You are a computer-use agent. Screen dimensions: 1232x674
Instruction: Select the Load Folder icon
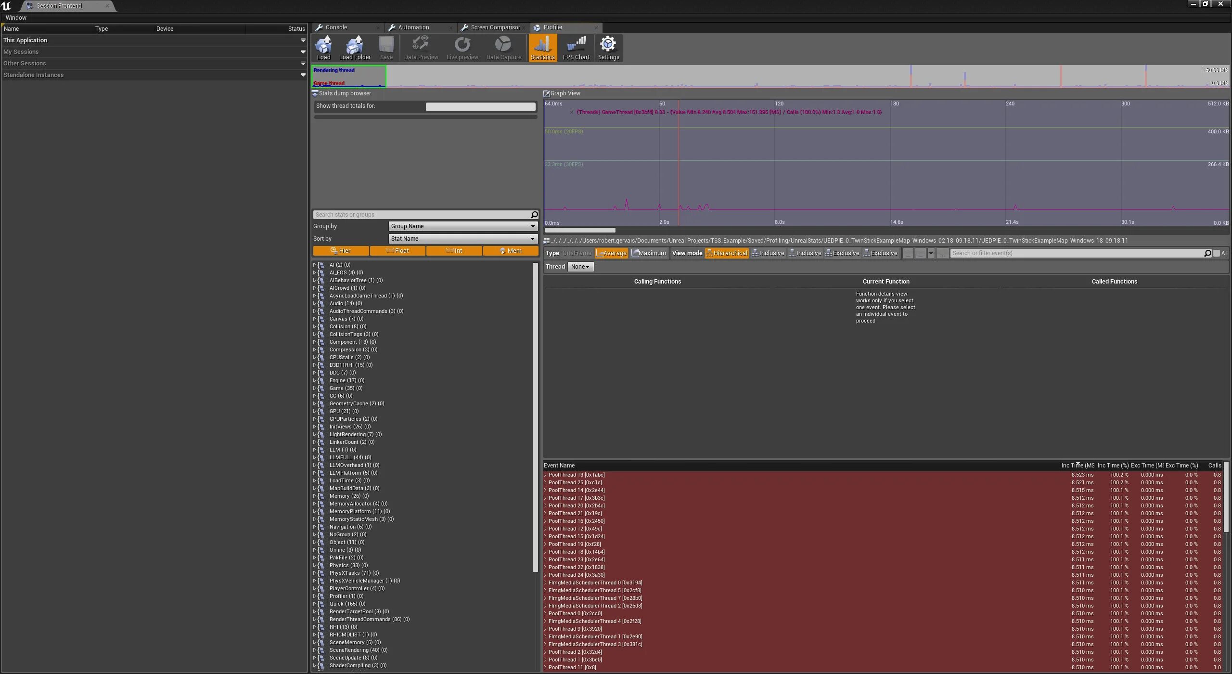(355, 48)
